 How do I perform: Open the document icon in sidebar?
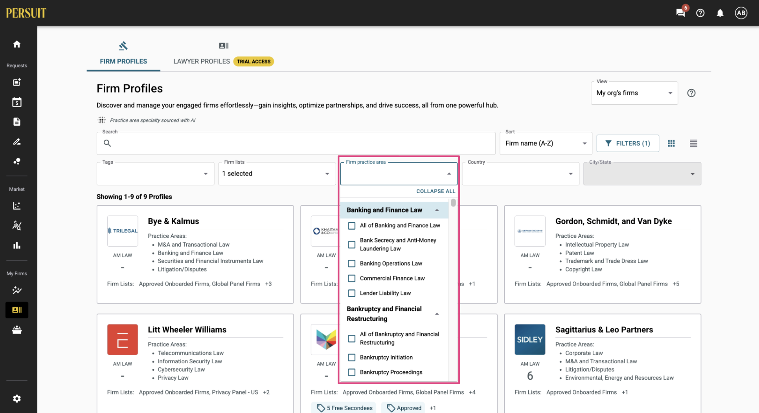17,122
